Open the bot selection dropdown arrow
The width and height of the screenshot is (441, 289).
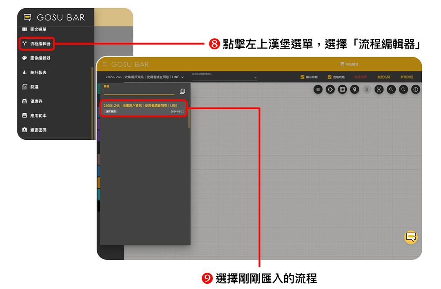[x=255, y=78]
